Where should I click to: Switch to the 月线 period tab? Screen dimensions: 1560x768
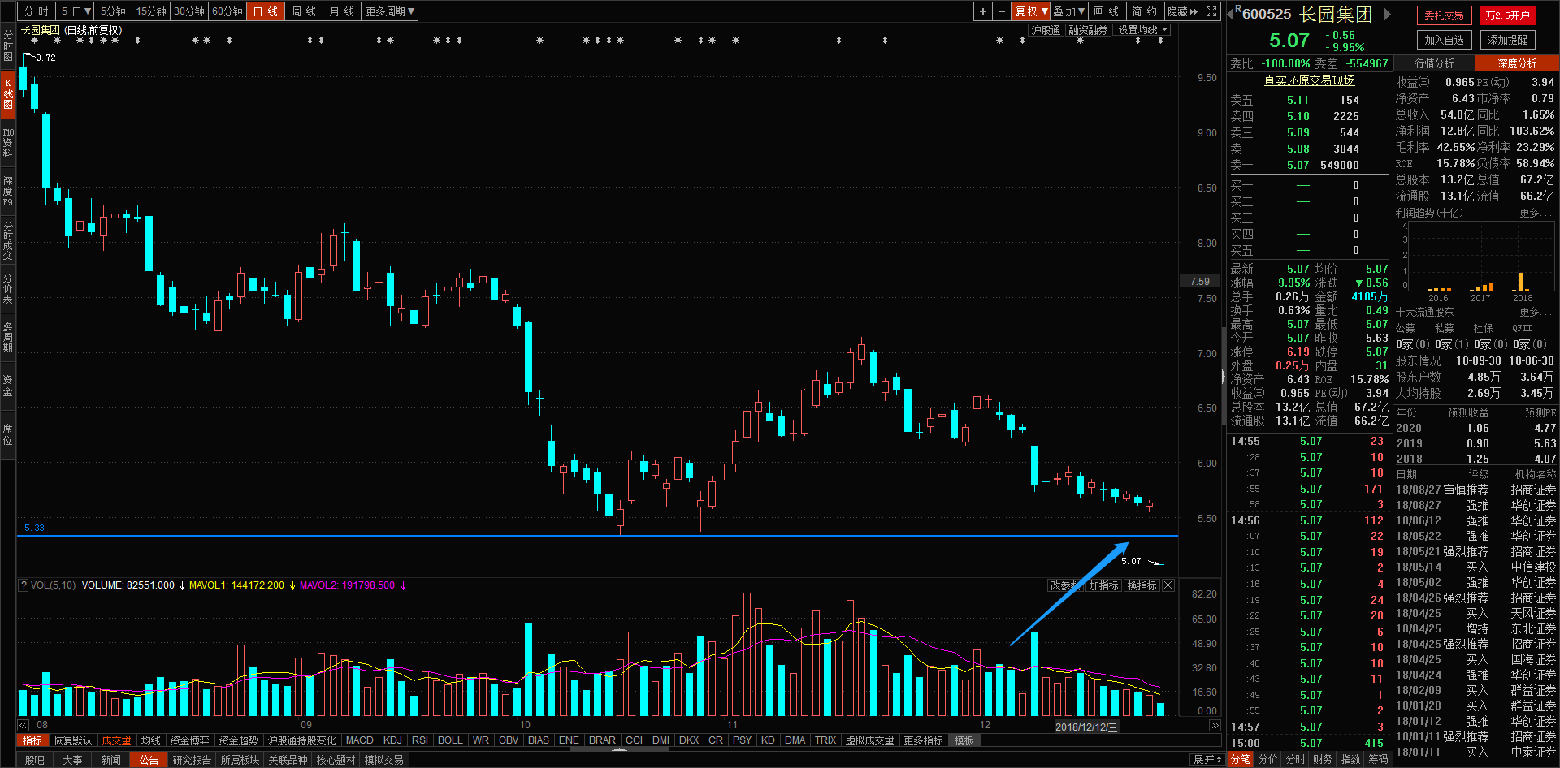coord(342,11)
